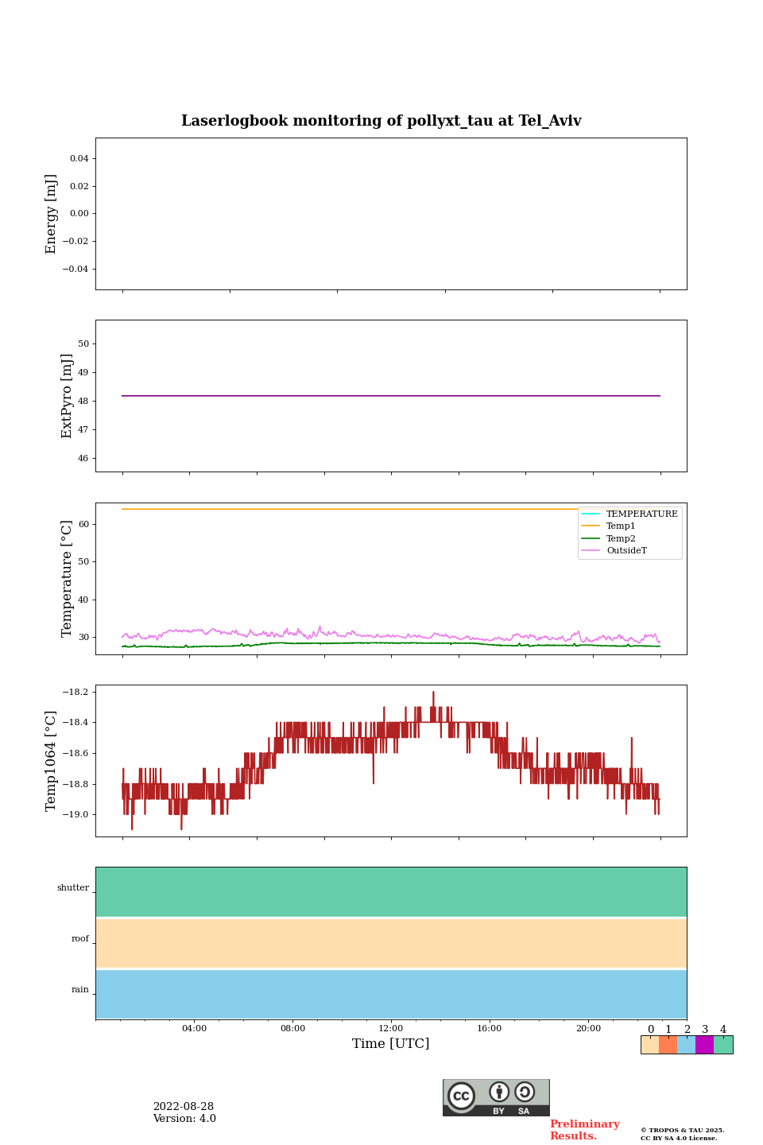The width and height of the screenshot is (763, 1145).
Task: Click the Time [UTC] axis label
Action: tap(391, 1043)
